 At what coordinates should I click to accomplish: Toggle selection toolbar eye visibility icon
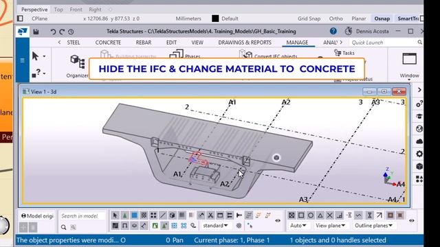(278, 221)
